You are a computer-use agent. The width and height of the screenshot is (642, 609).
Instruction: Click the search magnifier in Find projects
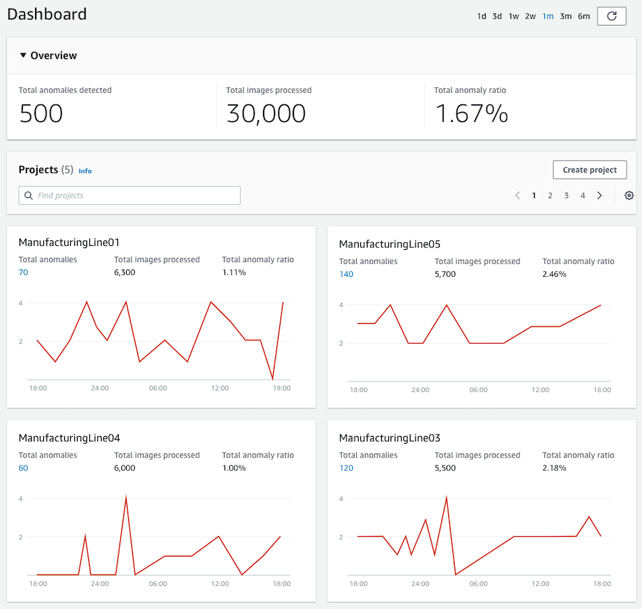[28, 195]
